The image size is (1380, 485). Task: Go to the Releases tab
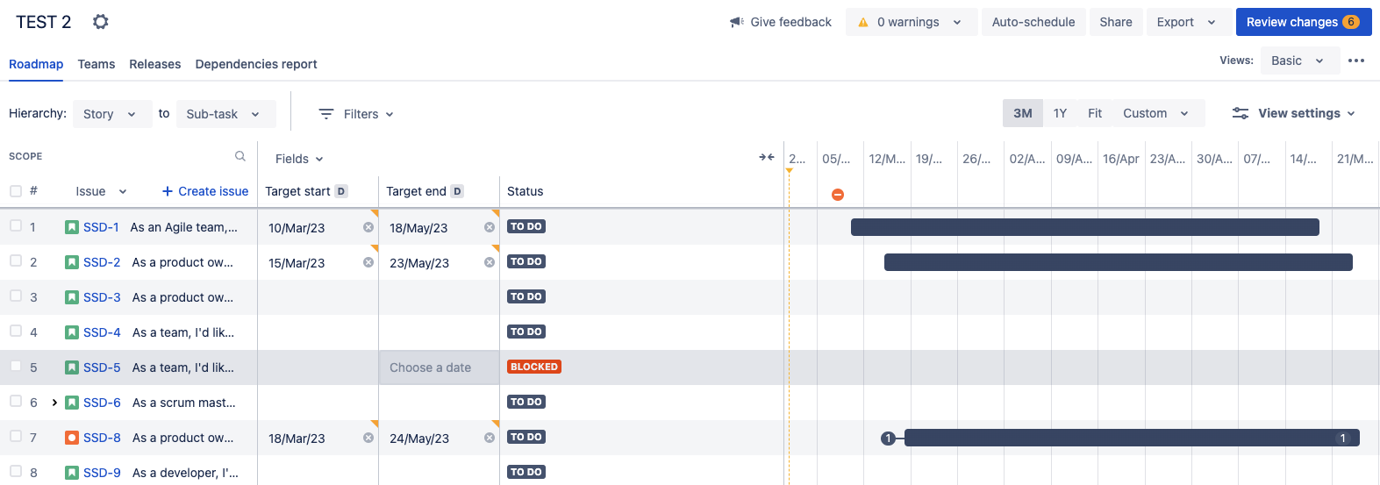(154, 64)
